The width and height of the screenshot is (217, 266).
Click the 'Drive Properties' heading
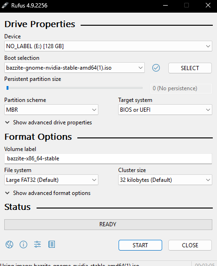pos(40,24)
